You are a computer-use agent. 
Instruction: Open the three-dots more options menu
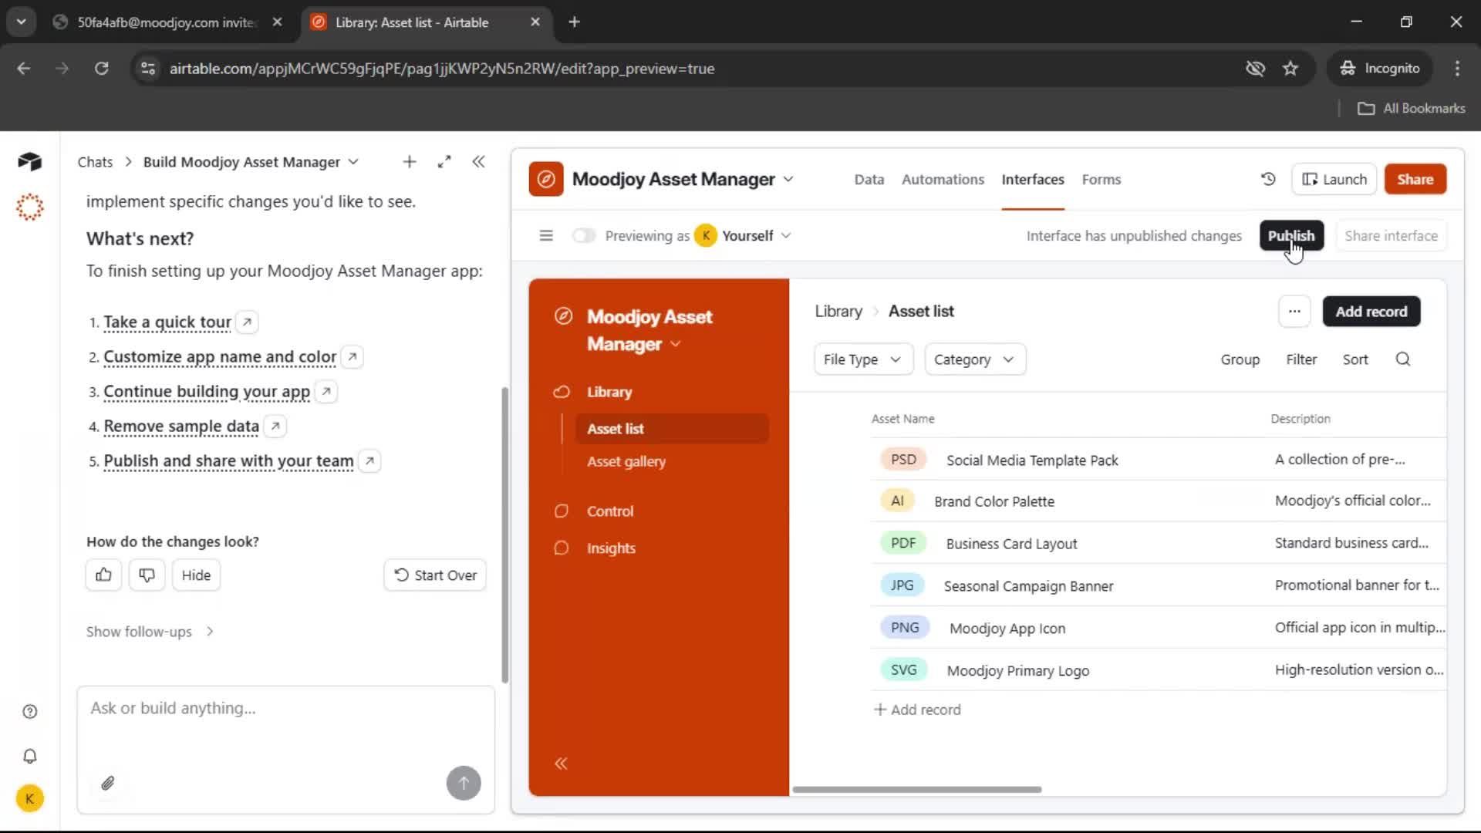[x=1294, y=312]
